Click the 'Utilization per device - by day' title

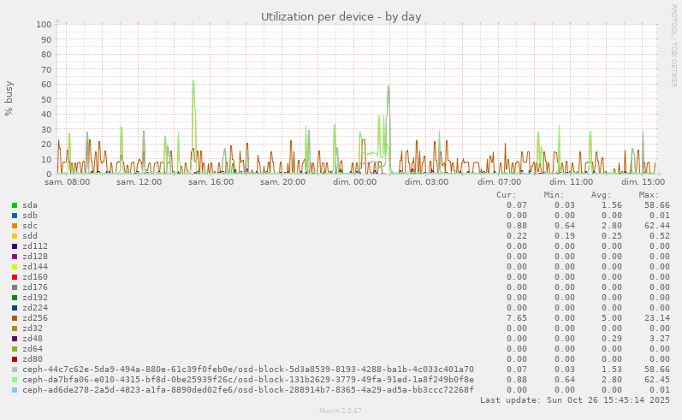341,16
